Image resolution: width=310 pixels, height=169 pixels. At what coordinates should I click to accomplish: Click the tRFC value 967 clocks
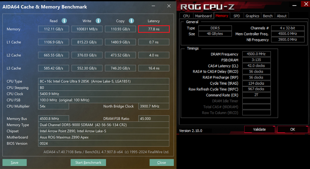[256, 89]
